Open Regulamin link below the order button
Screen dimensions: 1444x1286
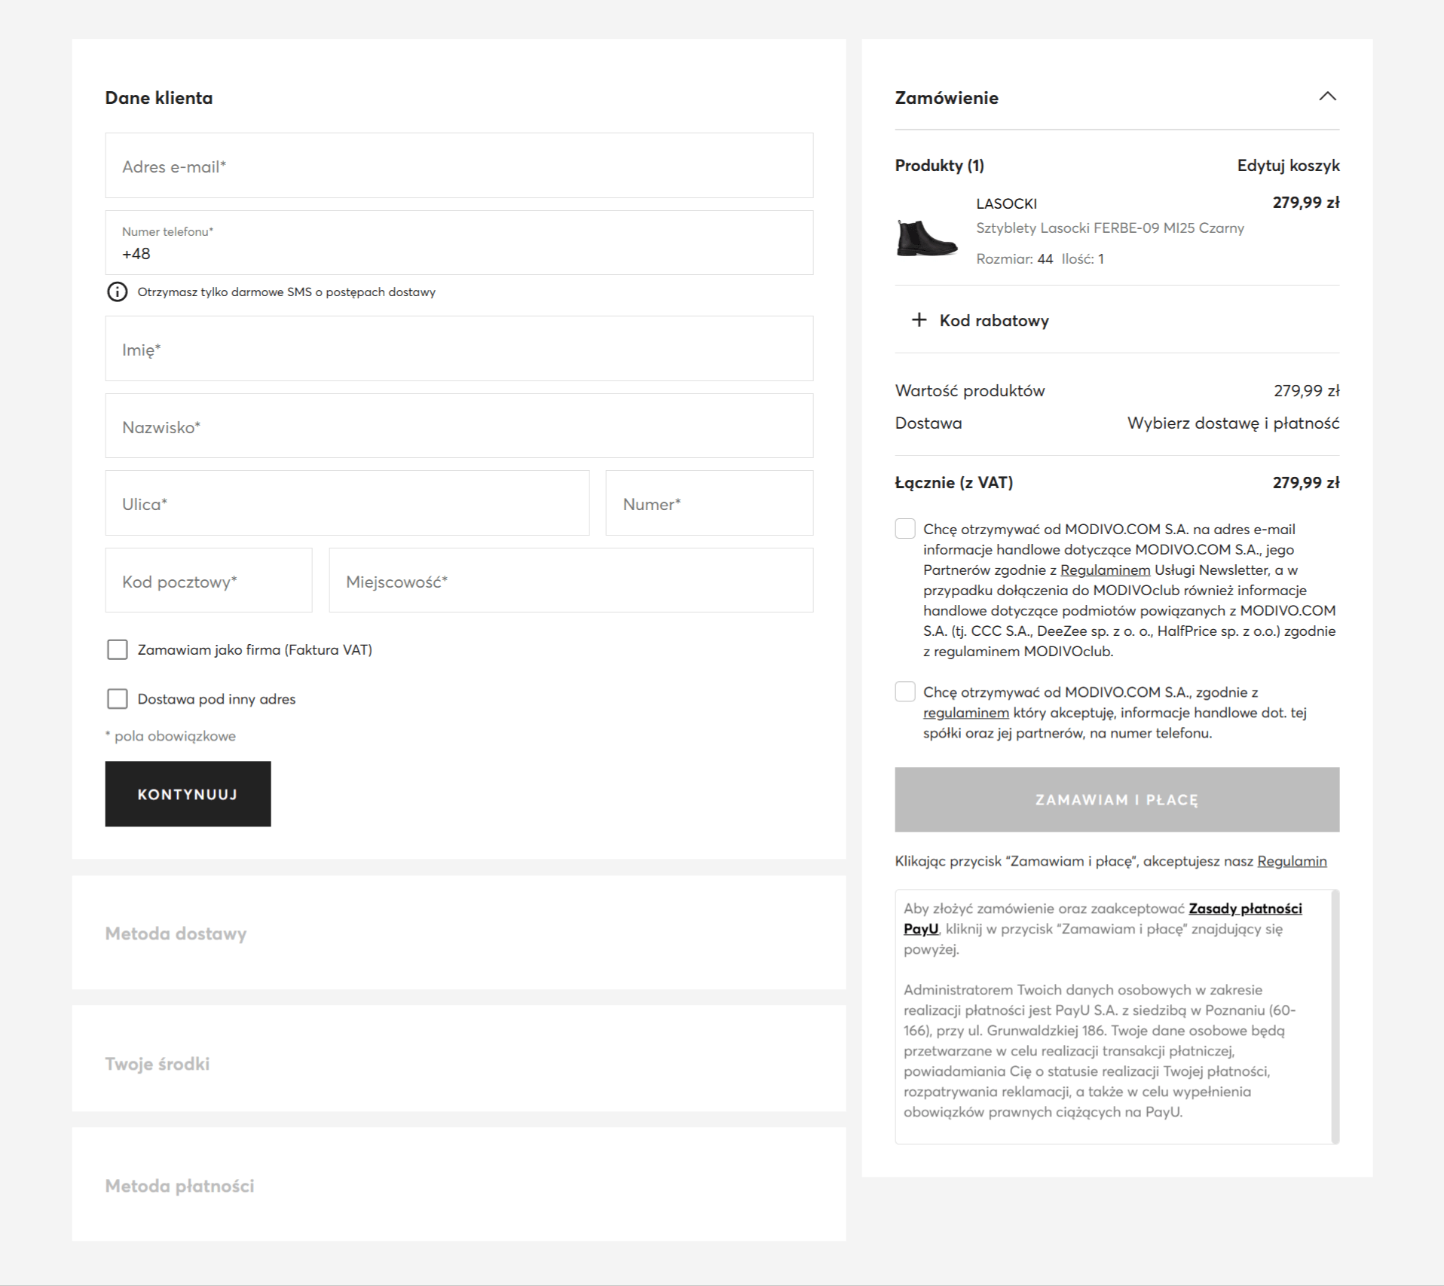point(1291,861)
